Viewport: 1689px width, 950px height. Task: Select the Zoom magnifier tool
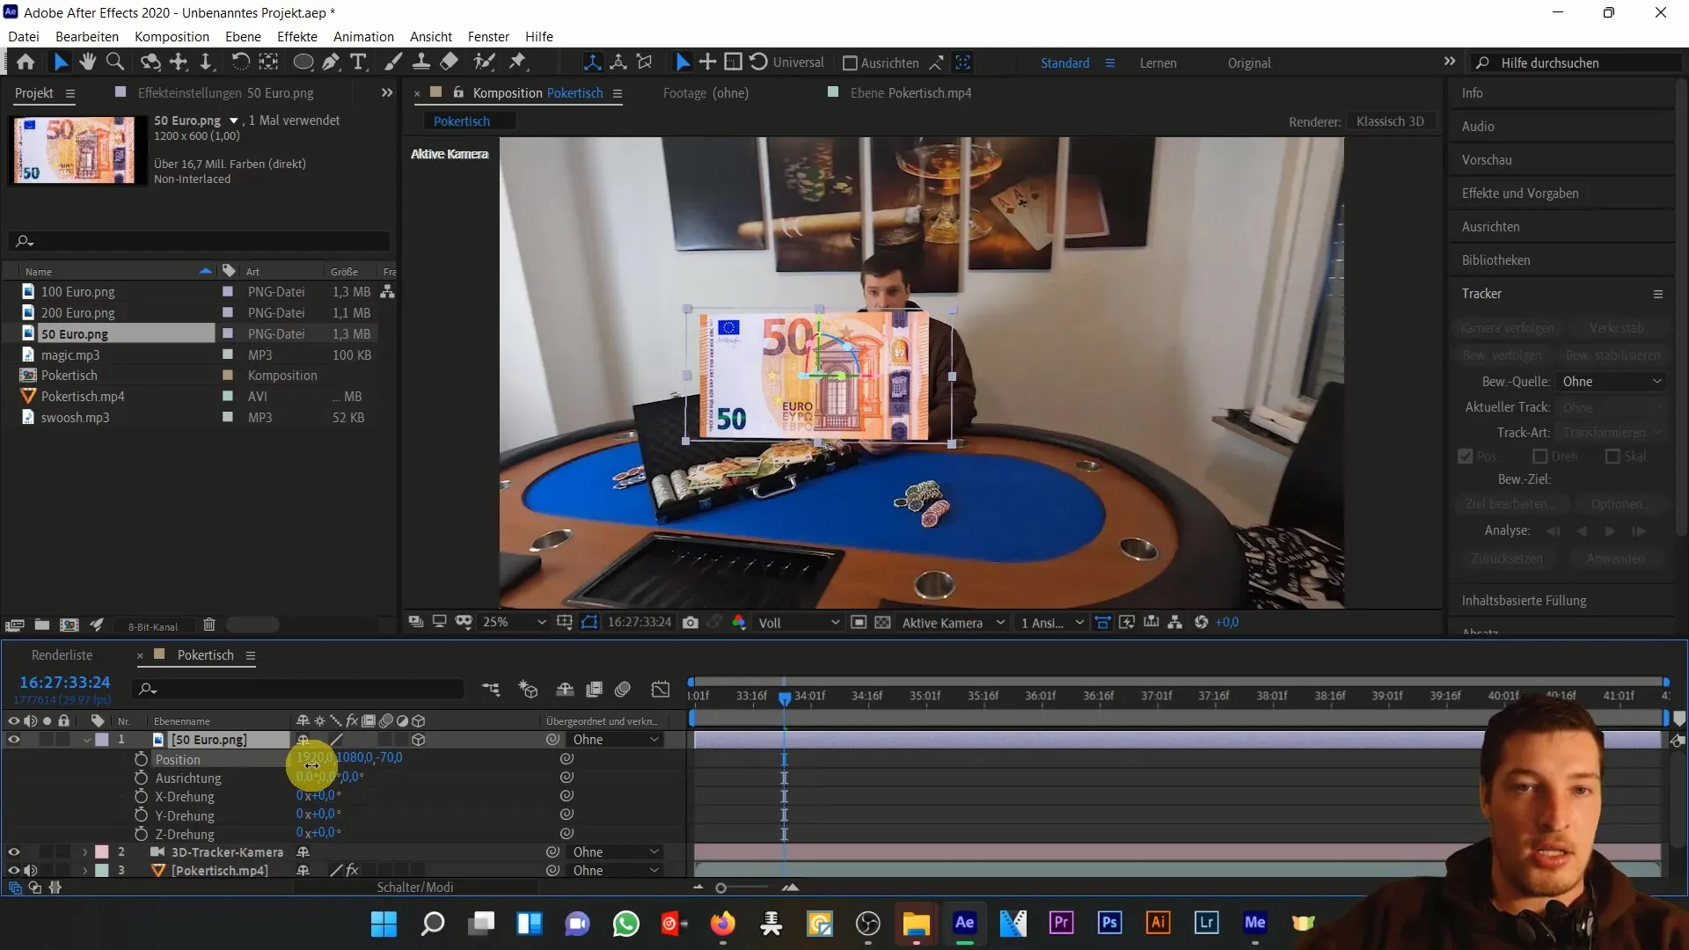coord(114,62)
